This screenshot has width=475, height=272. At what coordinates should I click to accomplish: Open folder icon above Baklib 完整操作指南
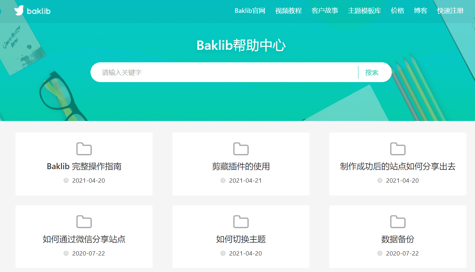point(84,149)
